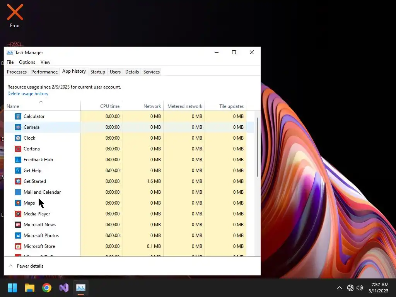This screenshot has height=297, width=396.
Task: Click the Task Manager taskbar icon
Action: click(81, 288)
